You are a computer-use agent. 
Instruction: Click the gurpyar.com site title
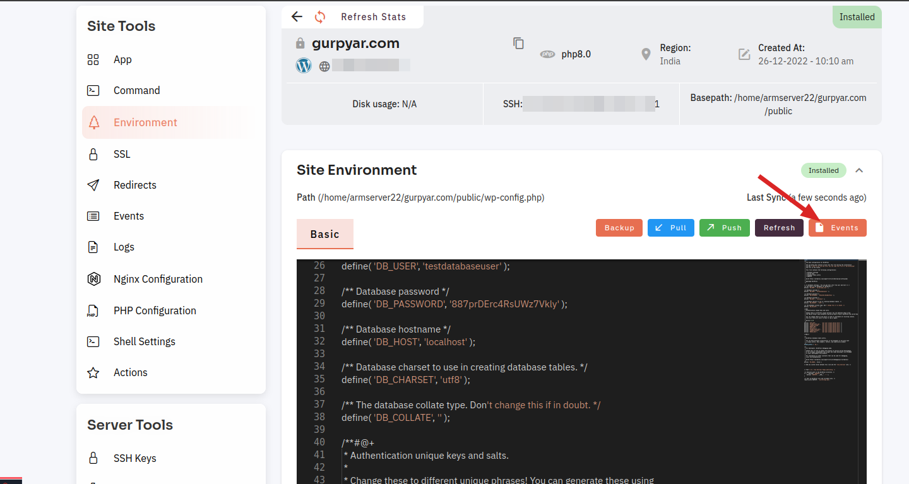click(356, 44)
